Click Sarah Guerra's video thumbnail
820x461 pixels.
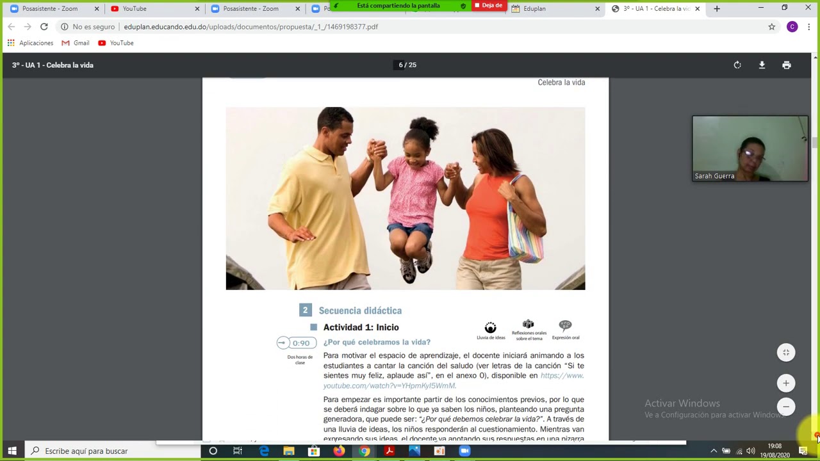pos(750,149)
